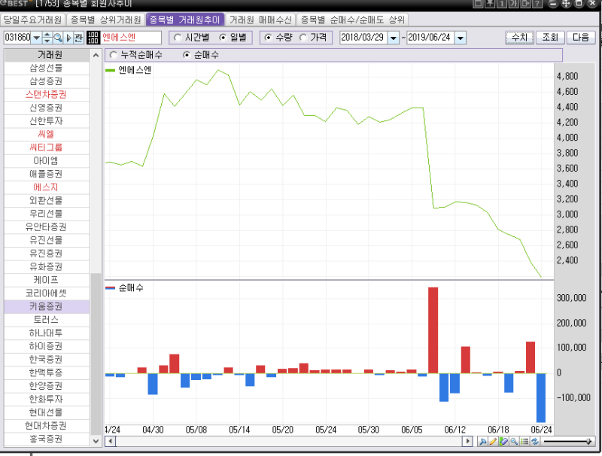Select 유안타증권 in broker list
Screen dimensions: 602x456
click(x=47, y=226)
